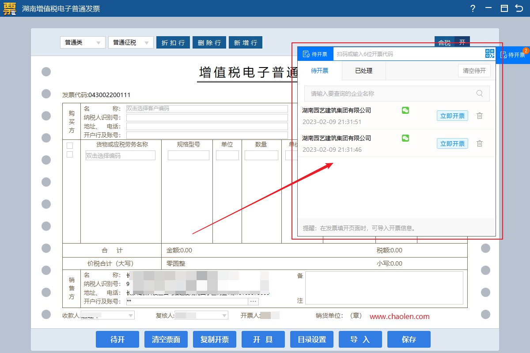Click the 清空票面 button
This screenshot has height=353, width=530.
click(x=166, y=339)
